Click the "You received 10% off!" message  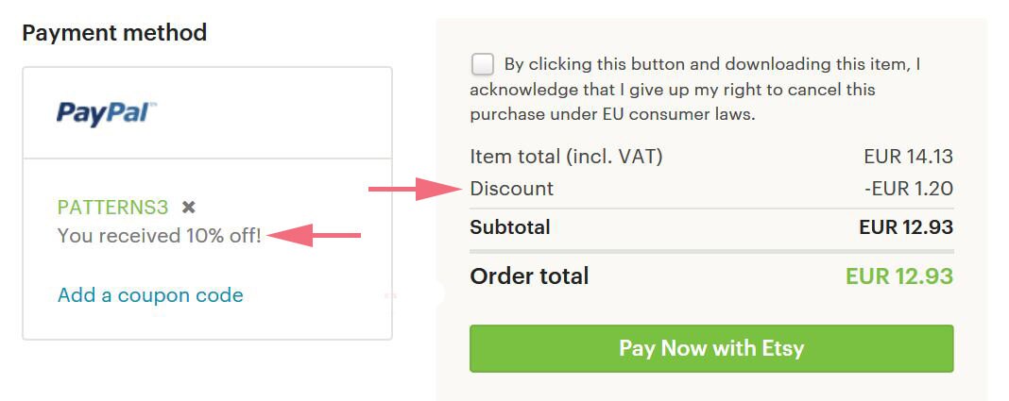pyautogui.click(x=160, y=236)
